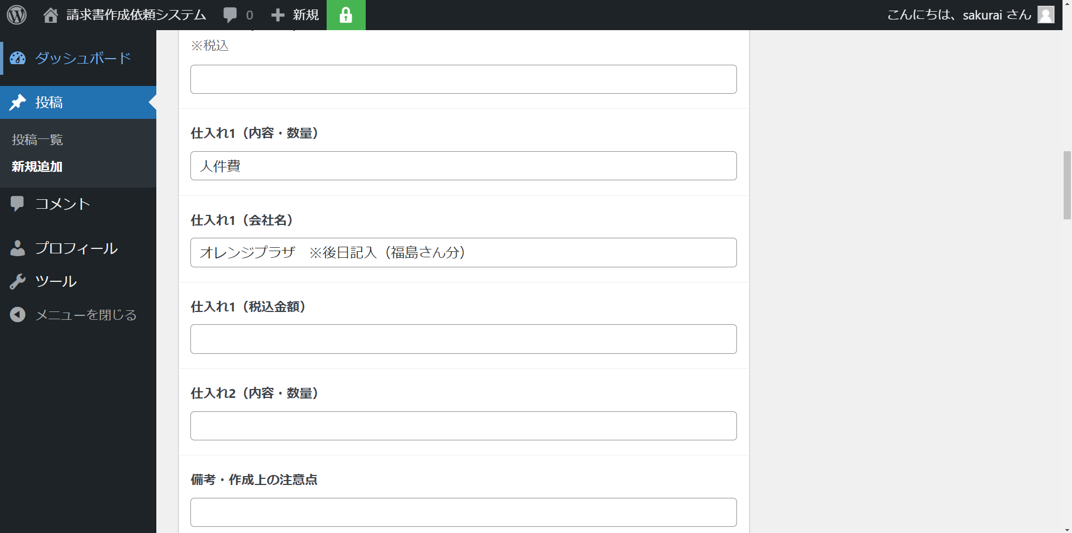Collapse sidebar with メニューを閉じる
Screen dimensions: 1072x533
click(x=85, y=315)
